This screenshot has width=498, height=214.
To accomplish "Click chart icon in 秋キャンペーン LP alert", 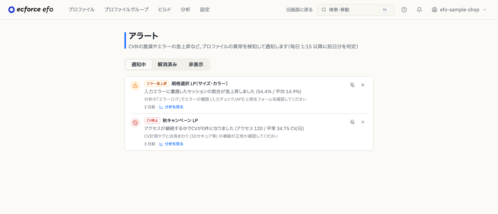I will pos(161,144).
